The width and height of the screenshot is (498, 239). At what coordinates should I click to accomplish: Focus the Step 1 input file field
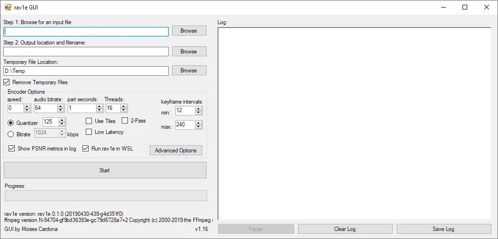point(86,32)
